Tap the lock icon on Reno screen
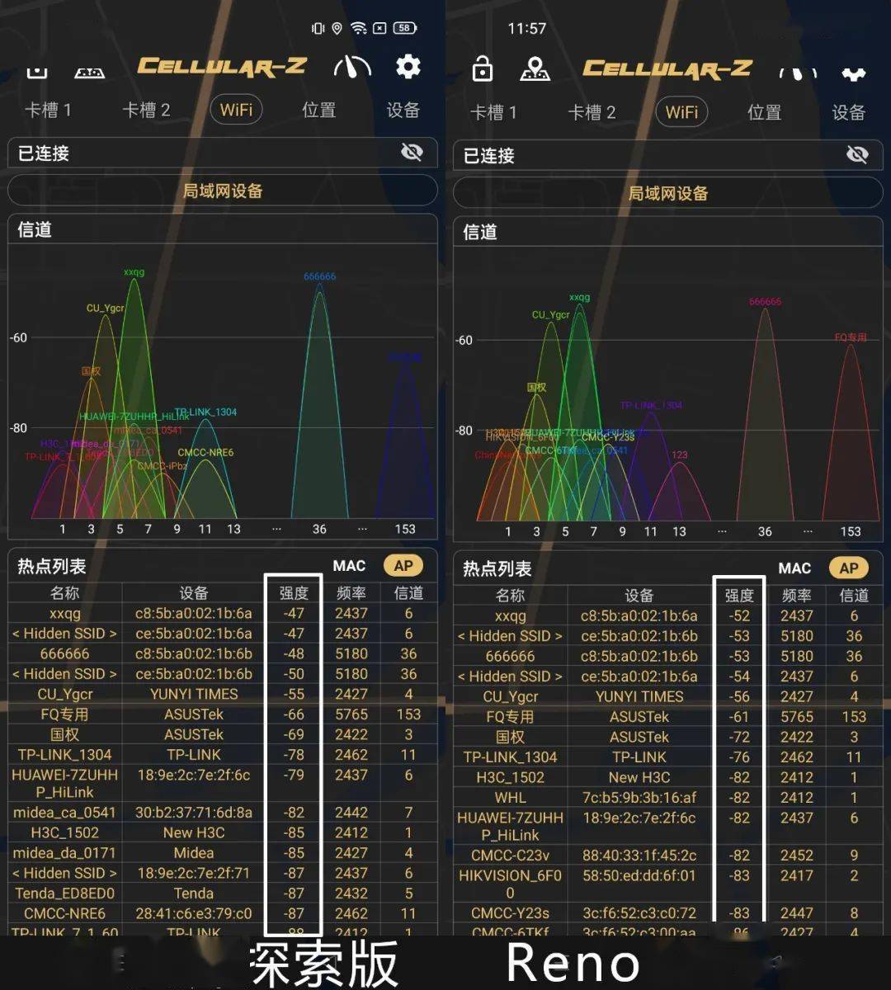Image resolution: width=891 pixels, height=990 pixels. 483,68
